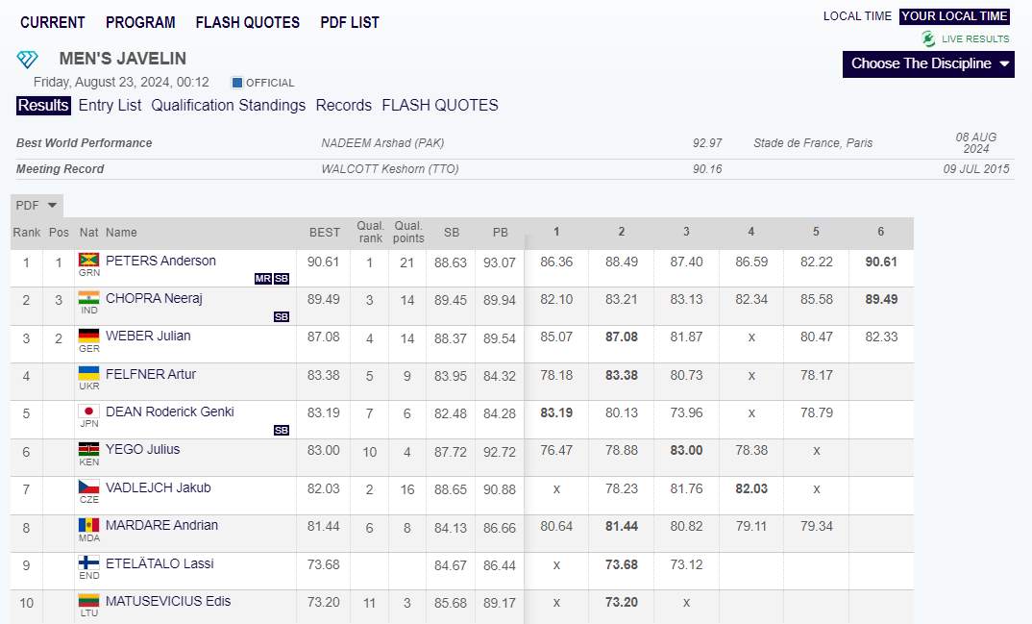Click the Grenada flag beside Peters
The height and width of the screenshot is (624, 1032).
[x=89, y=261]
